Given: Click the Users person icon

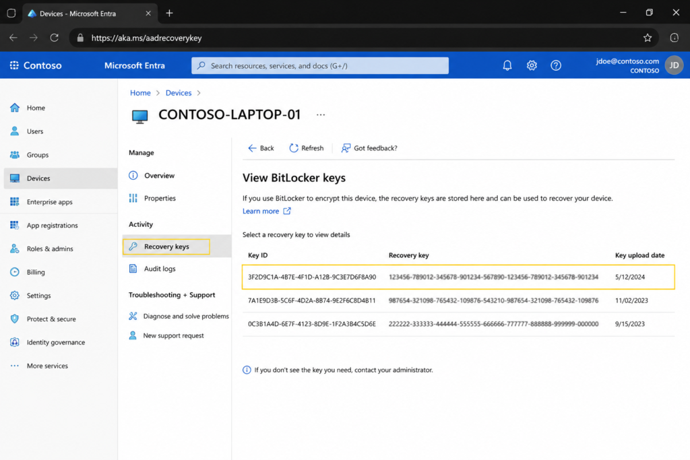Looking at the screenshot, I should [15, 131].
